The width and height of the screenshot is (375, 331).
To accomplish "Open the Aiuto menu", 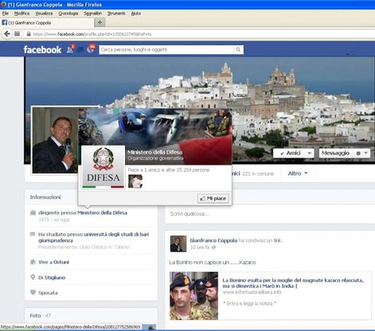I will click(x=136, y=14).
